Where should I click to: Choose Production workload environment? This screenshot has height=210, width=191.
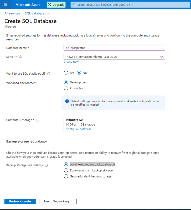click(66, 88)
